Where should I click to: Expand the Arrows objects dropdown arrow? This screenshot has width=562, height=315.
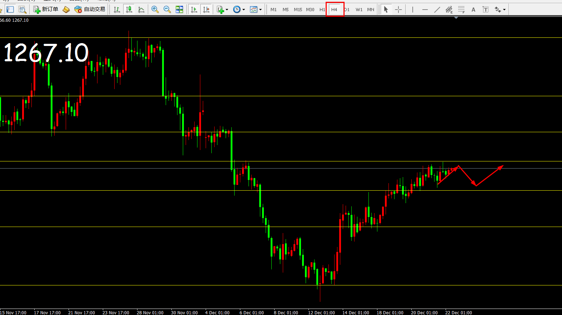coord(504,10)
